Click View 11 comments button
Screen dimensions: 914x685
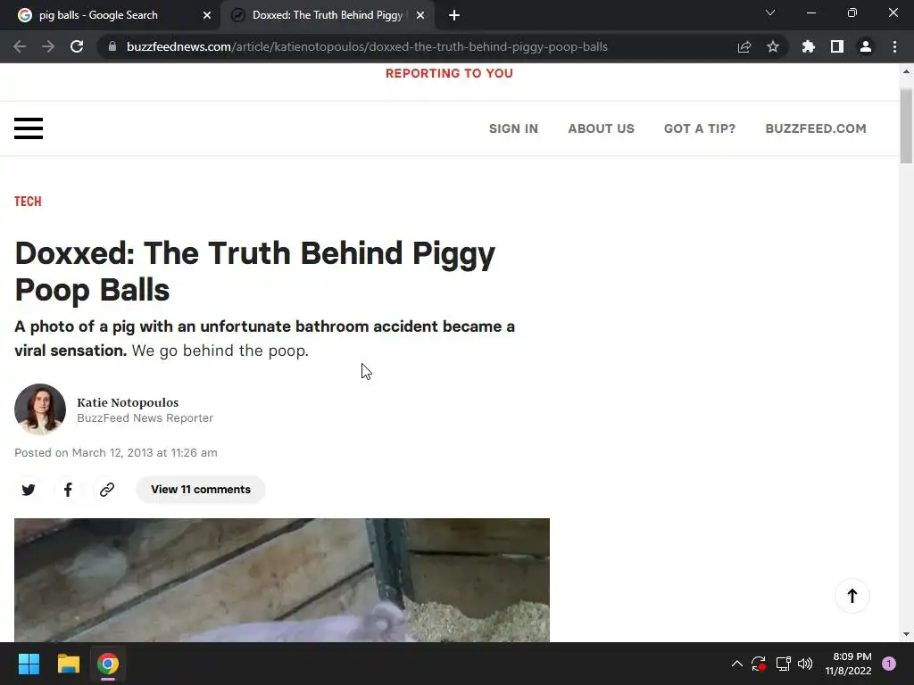pyautogui.click(x=201, y=490)
